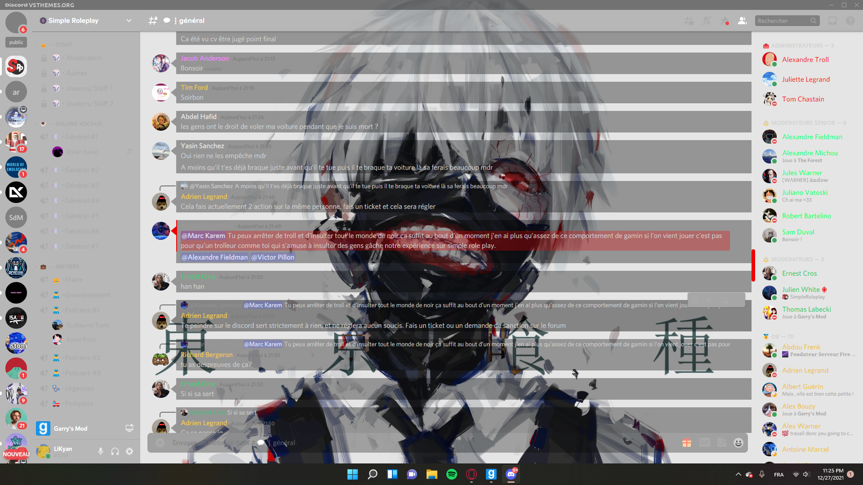Click the @Alexandre Fieldman mention
Viewport: 863px width, 485px height.
(x=214, y=257)
